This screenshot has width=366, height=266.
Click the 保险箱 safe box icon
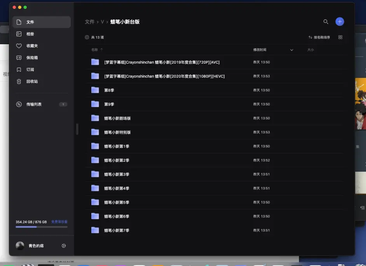18,57
